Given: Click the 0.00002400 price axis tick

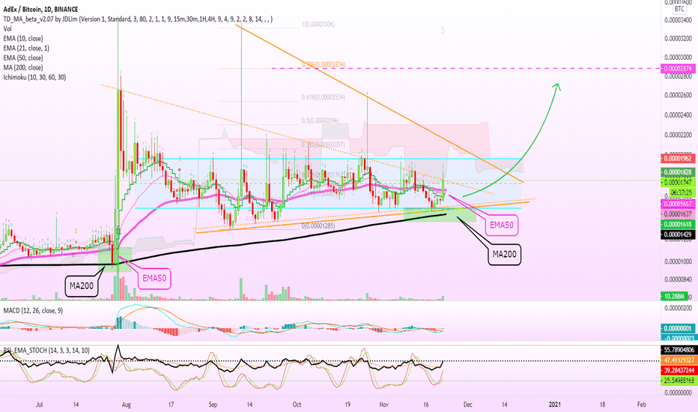Looking at the screenshot, I should (x=679, y=115).
